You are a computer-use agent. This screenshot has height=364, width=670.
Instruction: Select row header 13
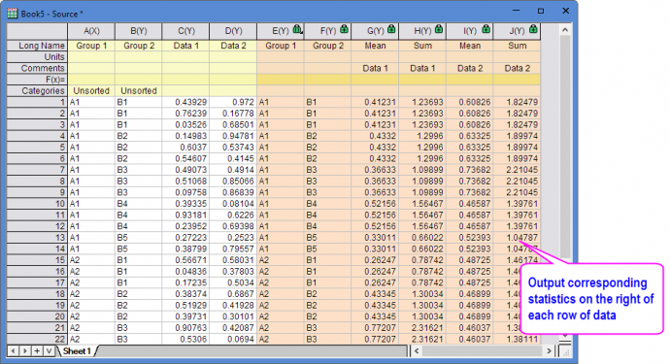point(37,238)
